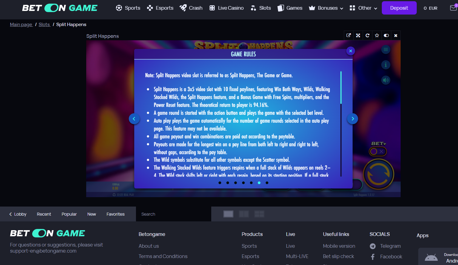Open Esports section in top navigation
The image size is (458, 265).
click(x=160, y=8)
